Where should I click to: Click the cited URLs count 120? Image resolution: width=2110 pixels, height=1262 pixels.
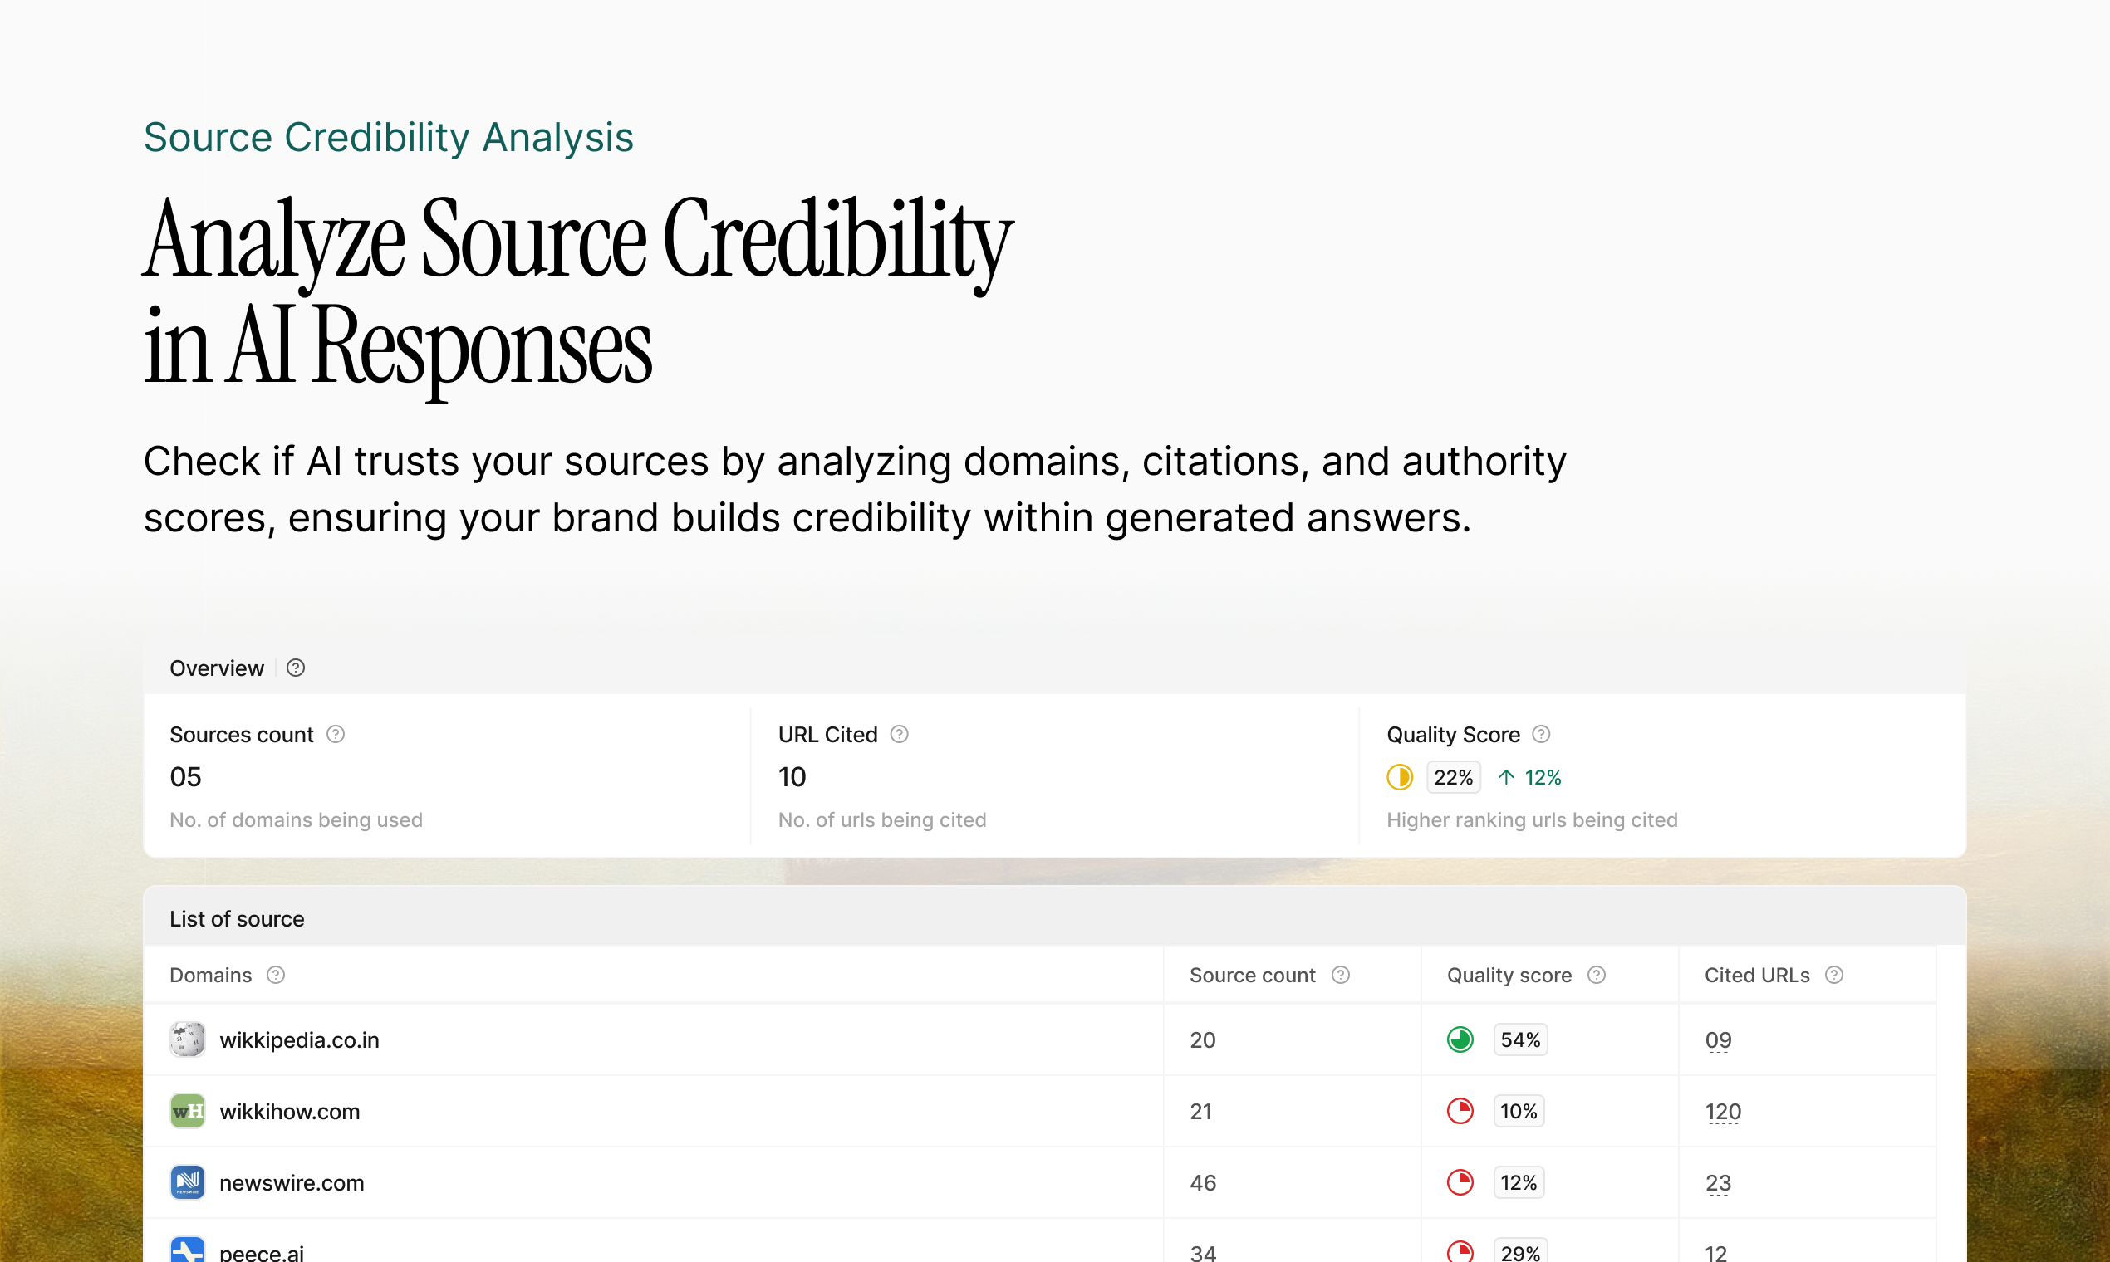pos(1723,1111)
